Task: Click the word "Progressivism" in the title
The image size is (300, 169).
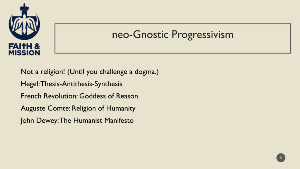Action: click(202, 35)
